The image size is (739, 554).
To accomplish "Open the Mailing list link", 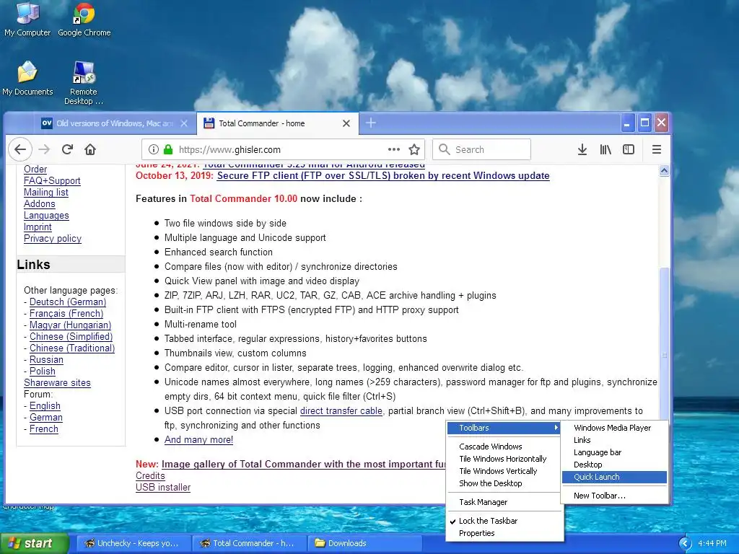I will pos(45,192).
